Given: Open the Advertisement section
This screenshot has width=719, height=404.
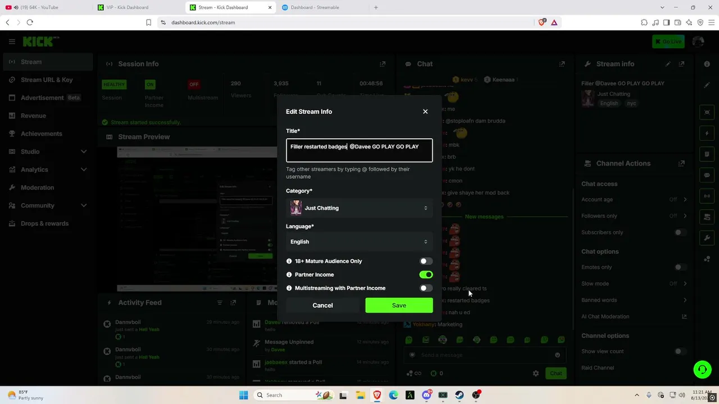Looking at the screenshot, I should point(48,98).
